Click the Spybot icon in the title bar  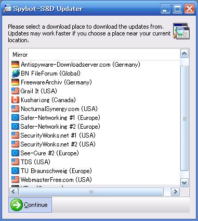[x=7, y=9]
